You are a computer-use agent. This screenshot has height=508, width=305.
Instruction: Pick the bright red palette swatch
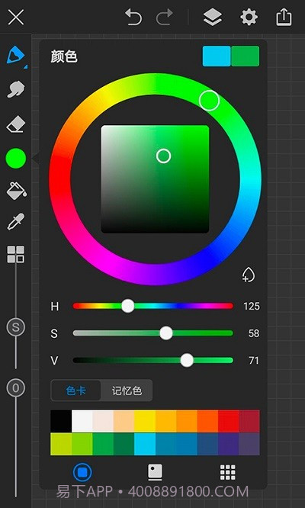coord(229,421)
